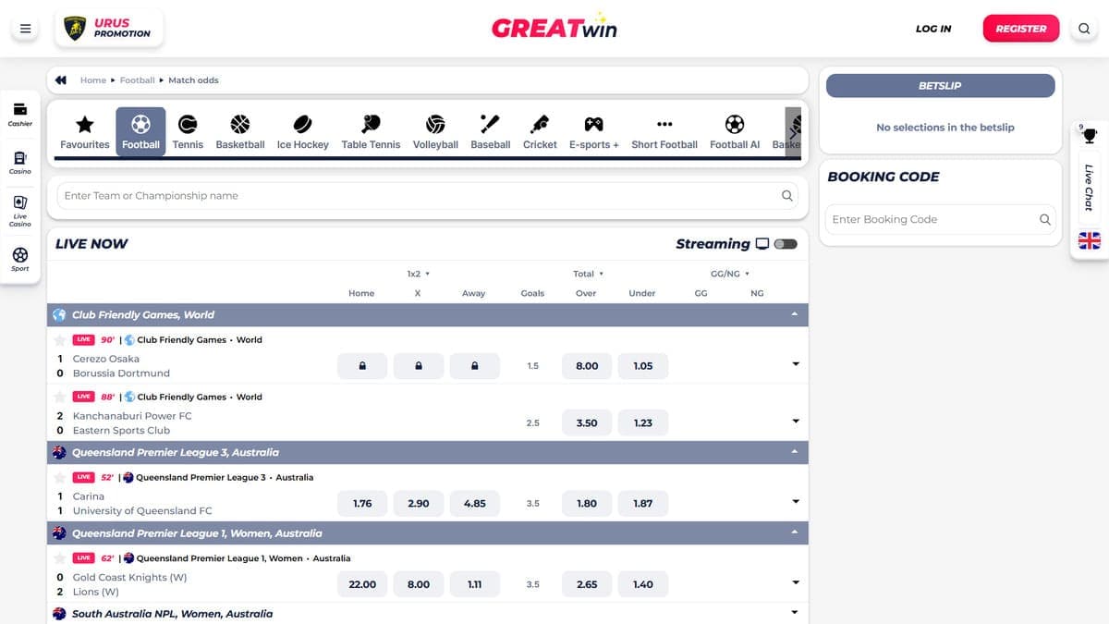
Task: Select Home odds 22.00 for Gold Coast Knights
Action: [x=362, y=584]
